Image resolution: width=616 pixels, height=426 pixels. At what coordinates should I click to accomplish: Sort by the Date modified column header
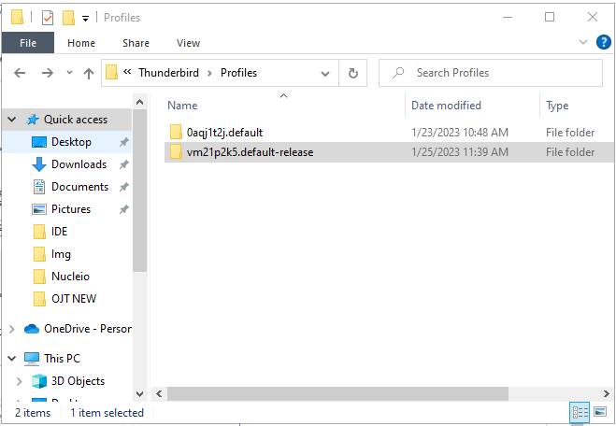[446, 106]
